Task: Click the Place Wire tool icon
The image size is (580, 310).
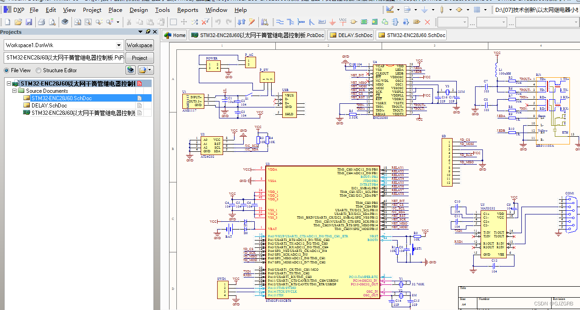Action: [280, 21]
